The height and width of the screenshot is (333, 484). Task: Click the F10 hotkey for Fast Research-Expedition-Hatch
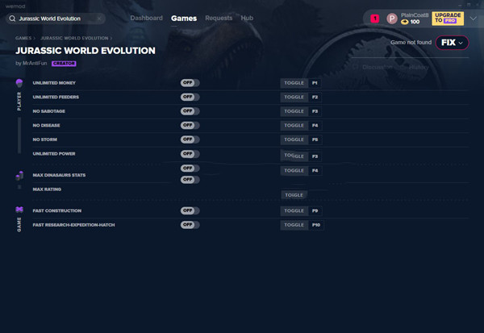pos(316,225)
